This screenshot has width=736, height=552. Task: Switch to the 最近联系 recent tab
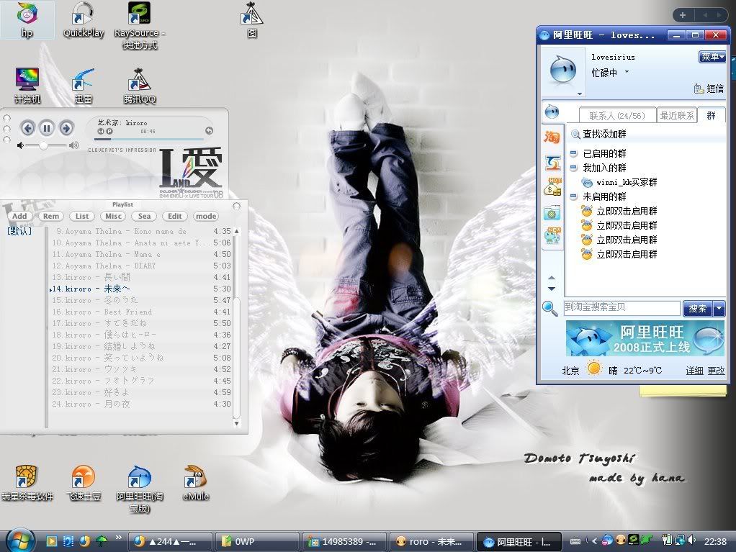click(677, 115)
